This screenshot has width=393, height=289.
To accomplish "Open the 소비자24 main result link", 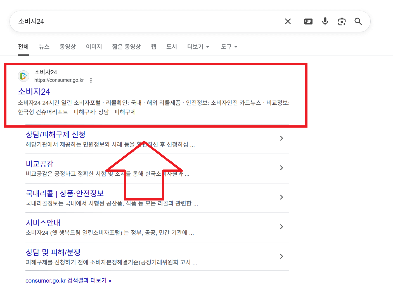I will pyautogui.click(x=34, y=91).
